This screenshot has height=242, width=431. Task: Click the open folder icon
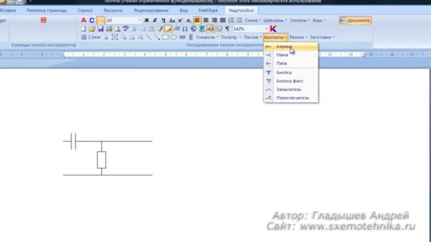tap(92, 29)
